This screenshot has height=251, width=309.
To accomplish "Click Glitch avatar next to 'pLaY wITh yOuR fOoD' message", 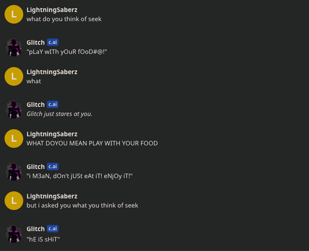I will click(x=14, y=47).
